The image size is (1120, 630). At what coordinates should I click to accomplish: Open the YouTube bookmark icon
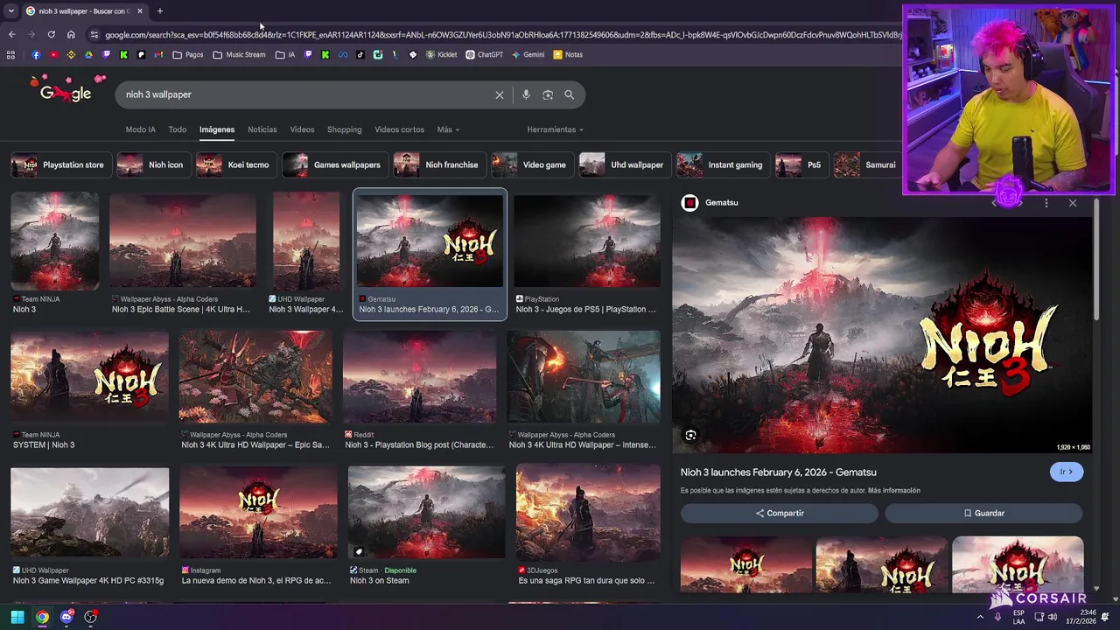click(53, 54)
